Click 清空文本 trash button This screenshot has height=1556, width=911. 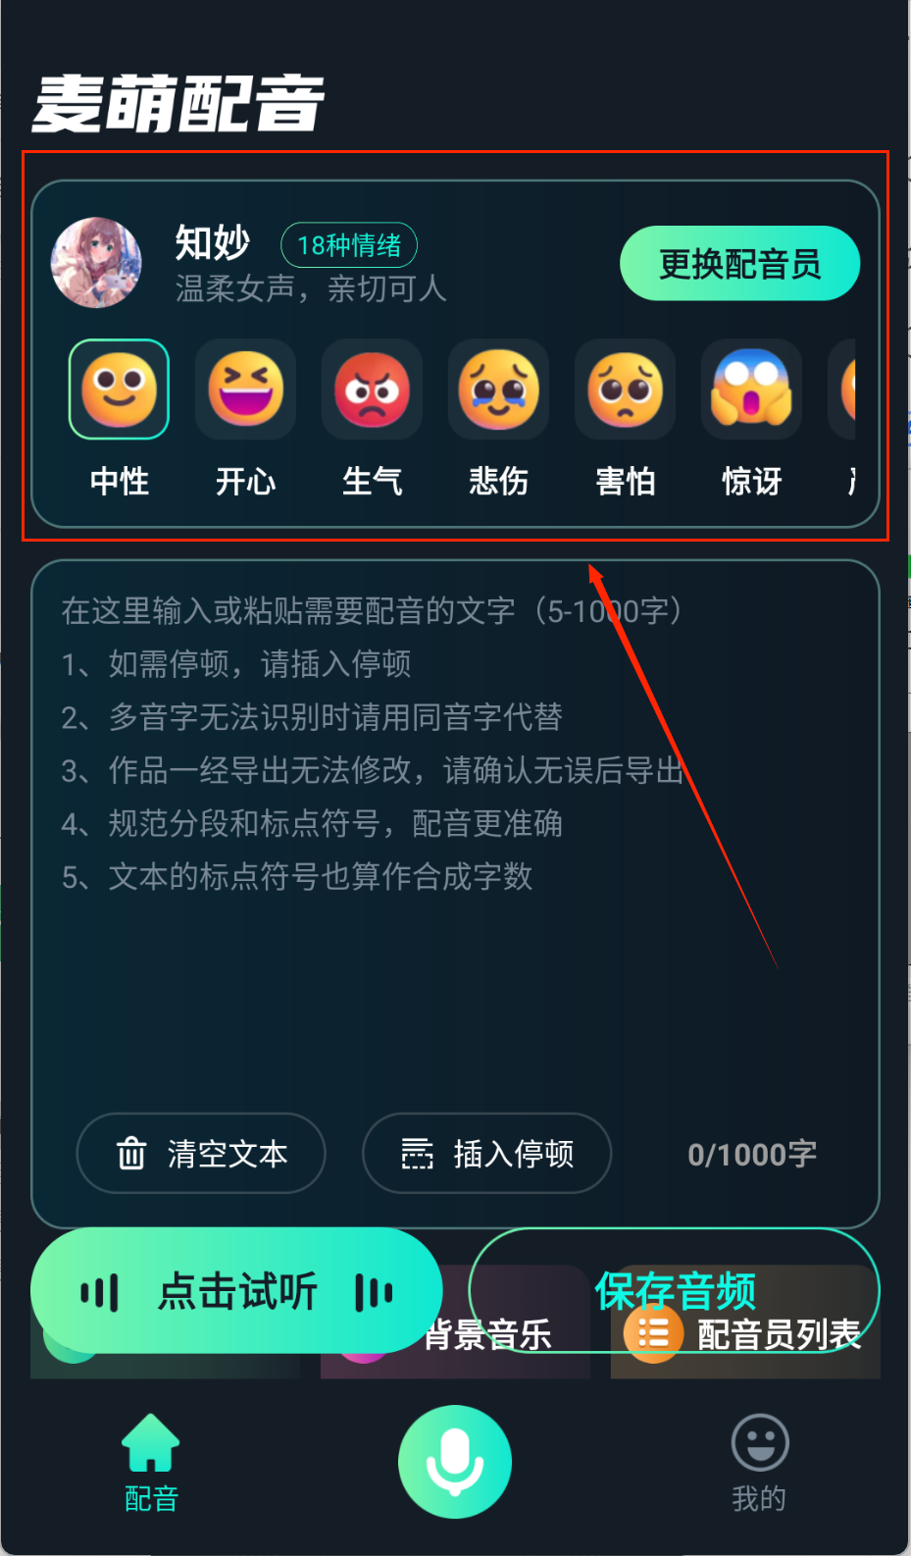(x=201, y=1153)
